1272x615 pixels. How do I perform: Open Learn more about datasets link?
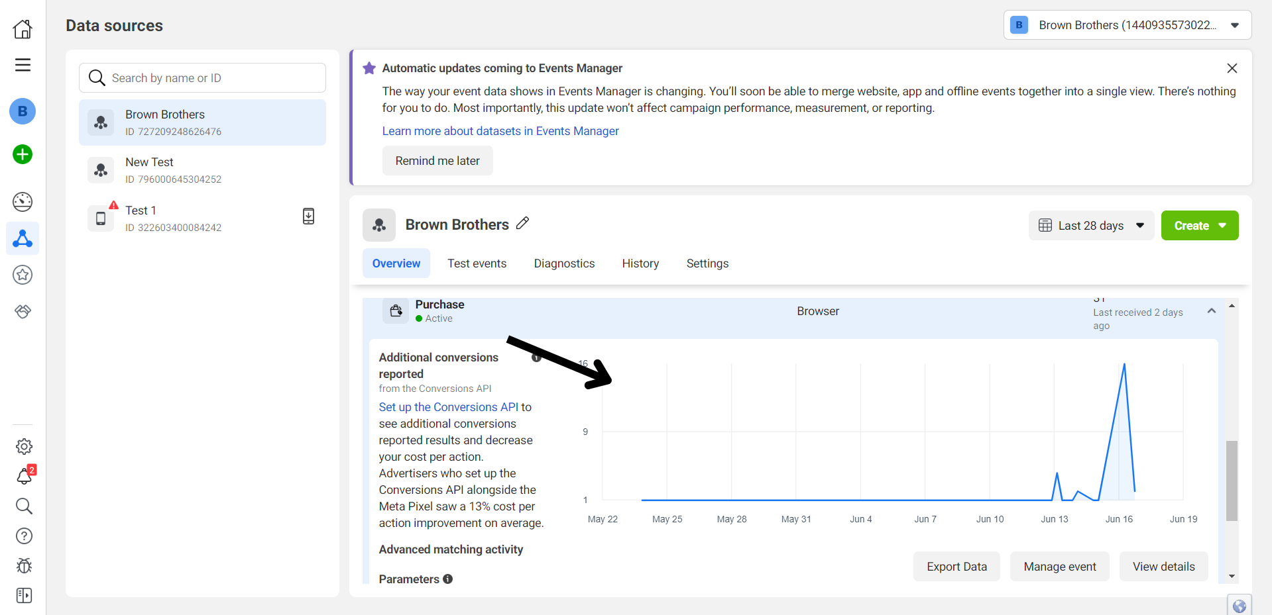(500, 131)
